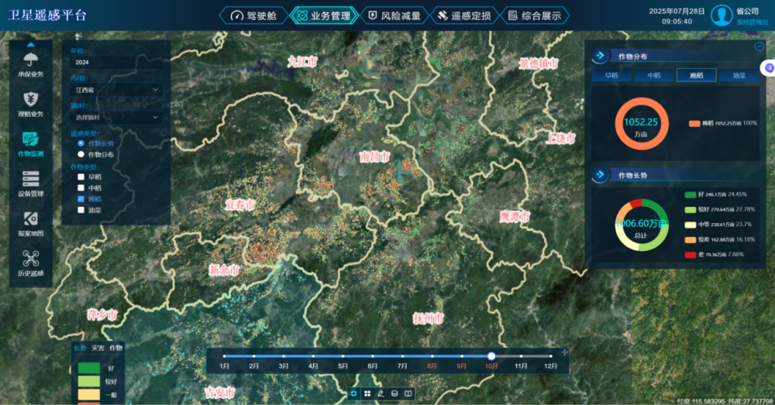775x405 pixels.
Task: Click the 较好 light-green legend swatch in 作物长势
Action: pos(691,210)
